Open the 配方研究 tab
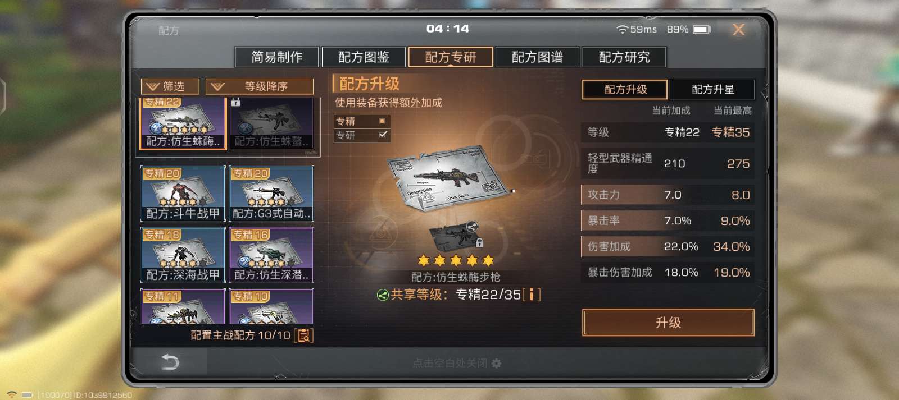The width and height of the screenshot is (899, 400). 624,57
